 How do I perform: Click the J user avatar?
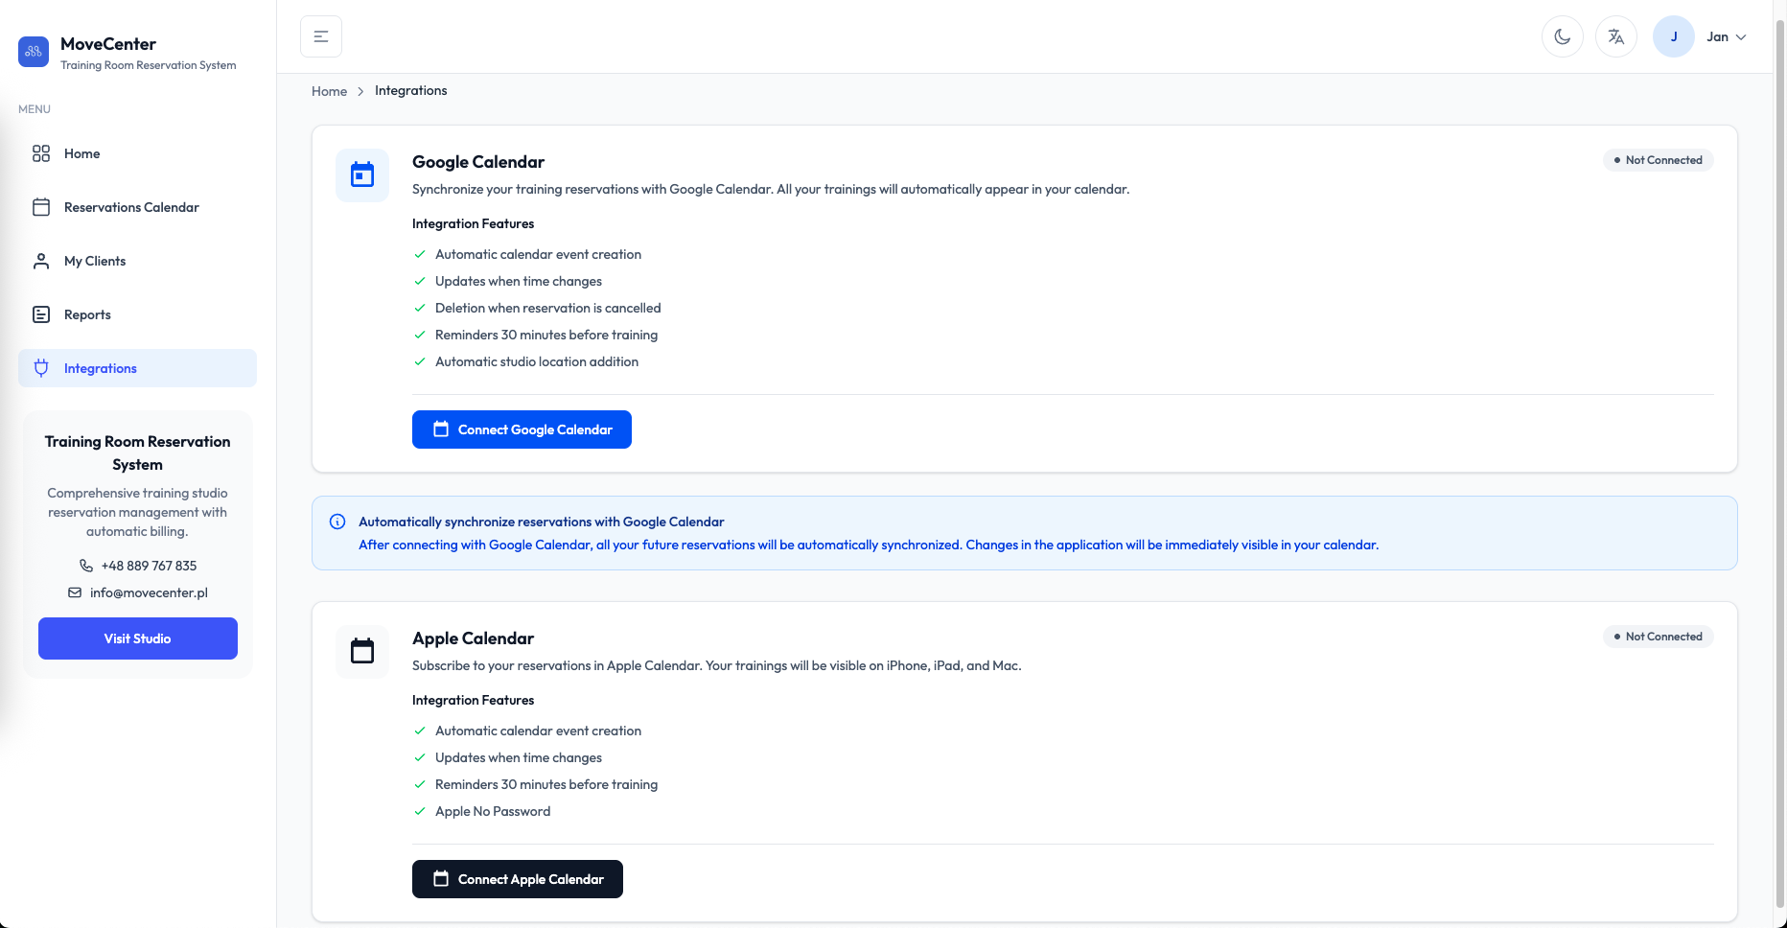point(1674,36)
